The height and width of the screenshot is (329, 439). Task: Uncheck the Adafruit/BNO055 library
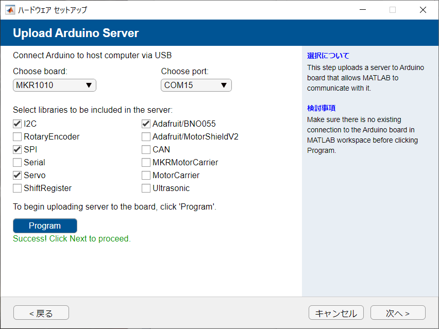(146, 124)
